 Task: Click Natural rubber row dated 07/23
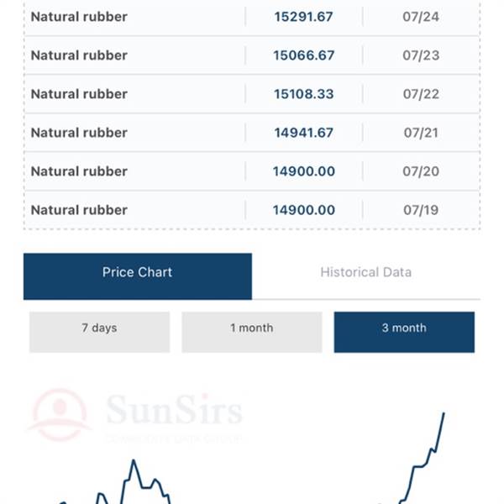pyautogui.click(x=252, y=55)
